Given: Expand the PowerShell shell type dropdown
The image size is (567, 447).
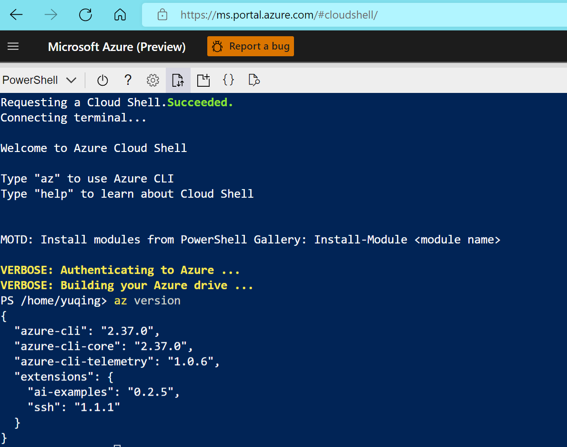Looking at the screenshot, I should click(x=39, y=80).
